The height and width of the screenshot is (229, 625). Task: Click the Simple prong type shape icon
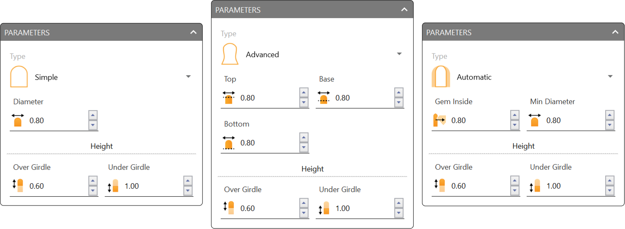tap(19, 77)
